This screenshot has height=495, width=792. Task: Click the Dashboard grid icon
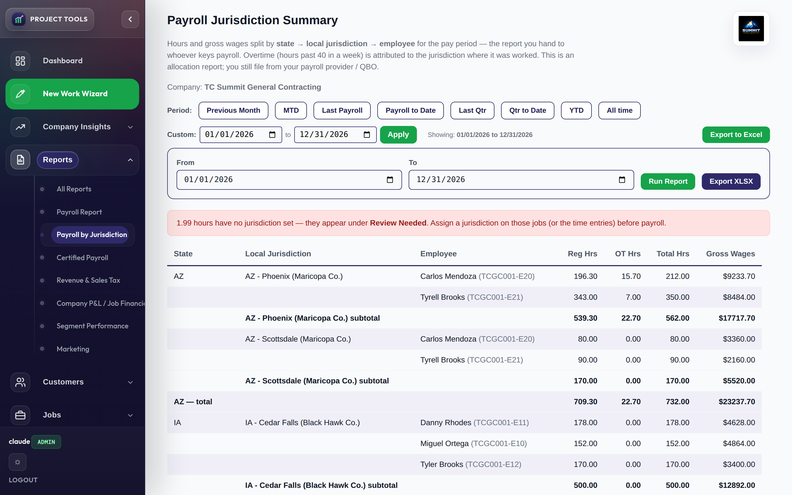[20, 61]
